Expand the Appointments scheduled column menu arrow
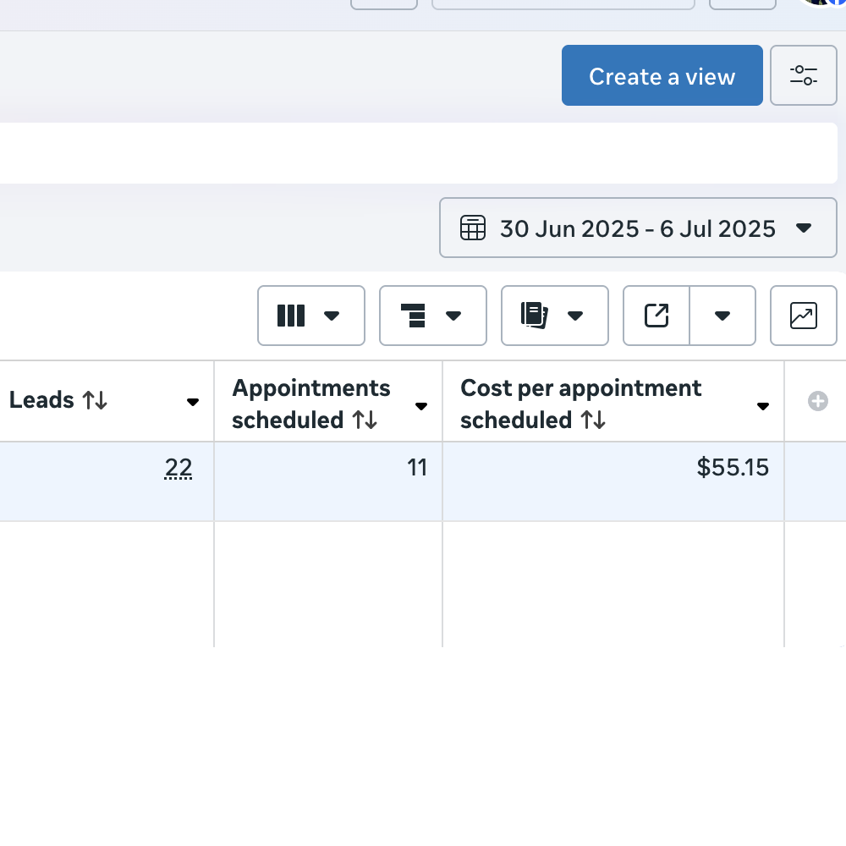Image resolution: width=846 pixels, height=846 pixels. [x=421, y=406]
